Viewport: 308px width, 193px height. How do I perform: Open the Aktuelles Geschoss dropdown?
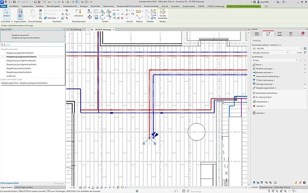click(270, 53)
